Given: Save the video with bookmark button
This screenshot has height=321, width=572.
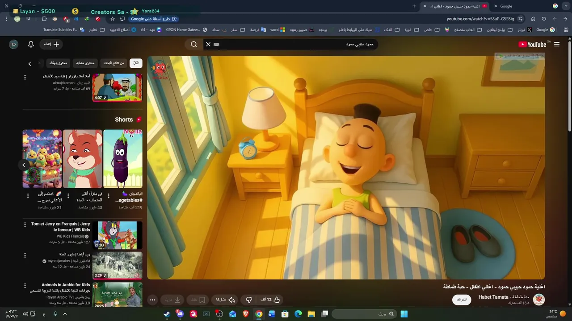Looking at the screenshot, I should point(198,300).
